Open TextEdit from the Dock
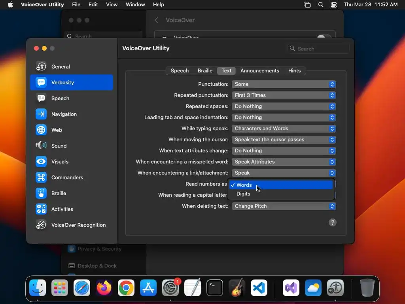405x304 pixels. 193,288
